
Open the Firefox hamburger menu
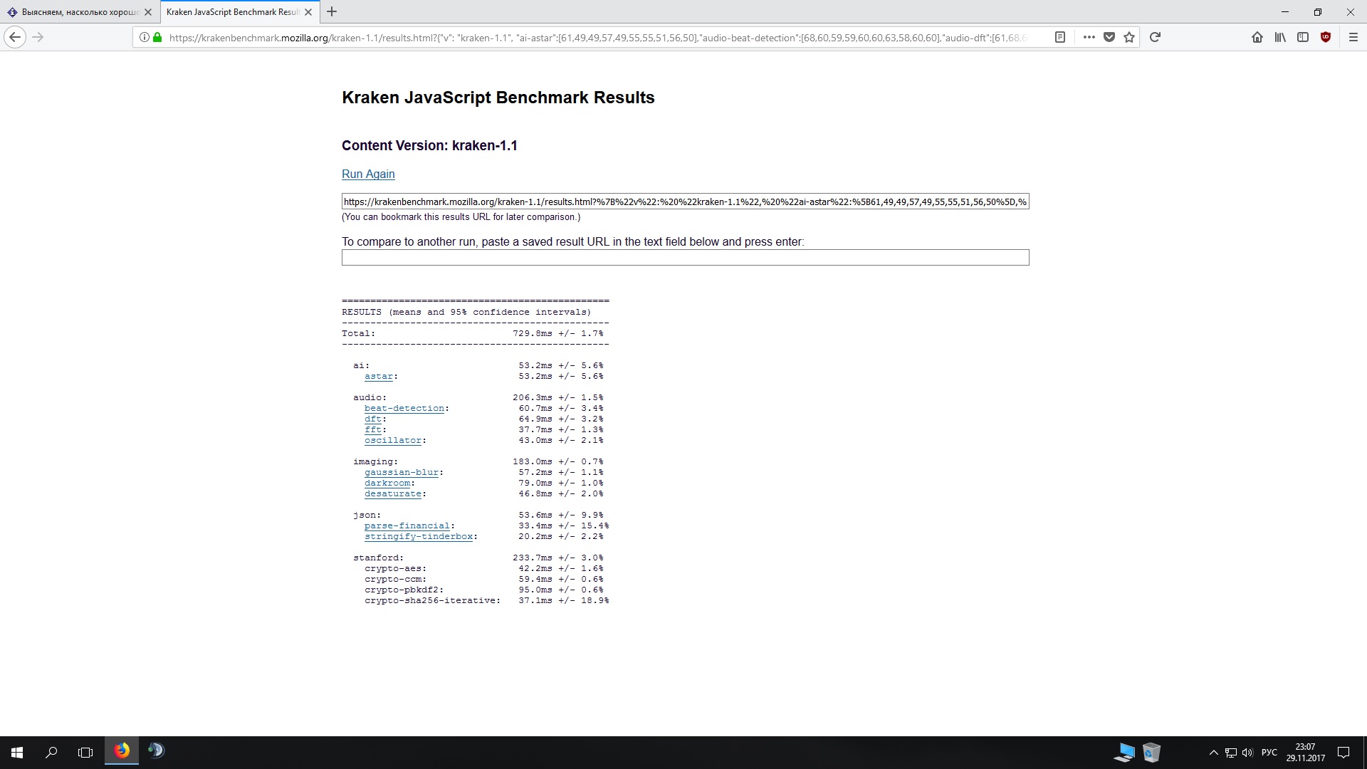(x=1353, y=37)
